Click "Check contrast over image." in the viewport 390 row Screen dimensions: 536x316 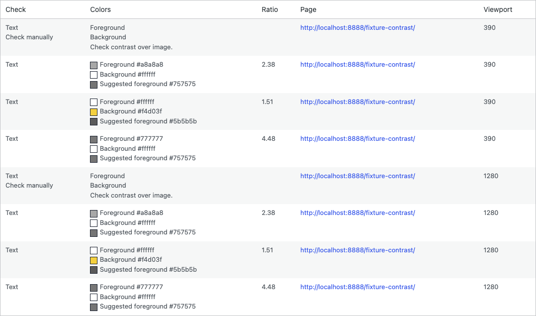coord(131,47)
